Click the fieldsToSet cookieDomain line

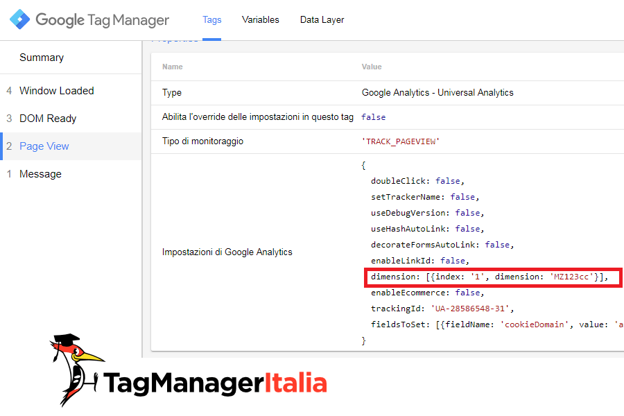click(x=497, y=324)
